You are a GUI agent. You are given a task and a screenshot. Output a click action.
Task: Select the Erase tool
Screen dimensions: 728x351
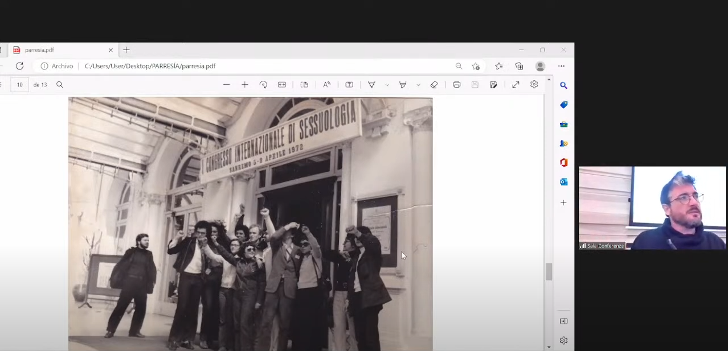[434, 85]
